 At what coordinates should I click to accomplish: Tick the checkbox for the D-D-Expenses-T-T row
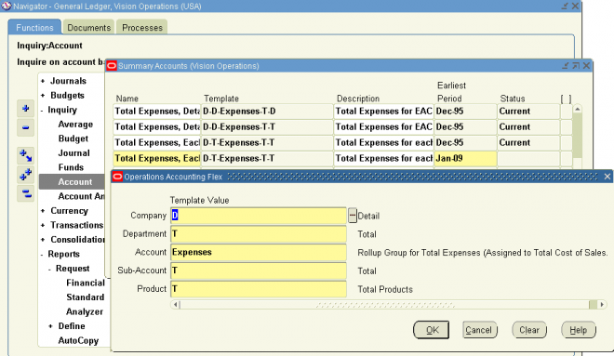567,126
